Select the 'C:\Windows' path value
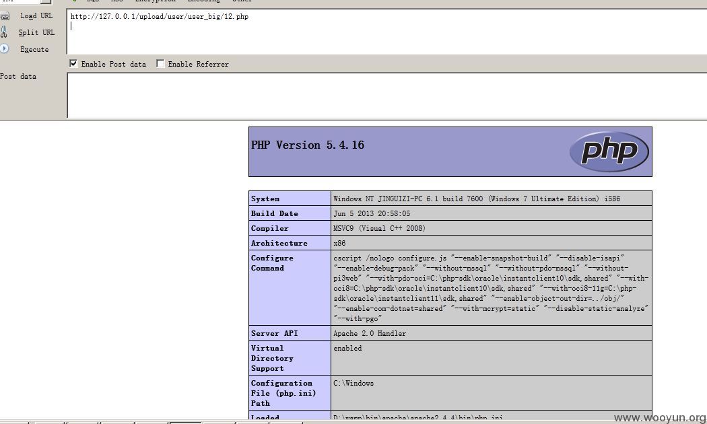This screenshot has width=707, height=424. coord(353,384)
